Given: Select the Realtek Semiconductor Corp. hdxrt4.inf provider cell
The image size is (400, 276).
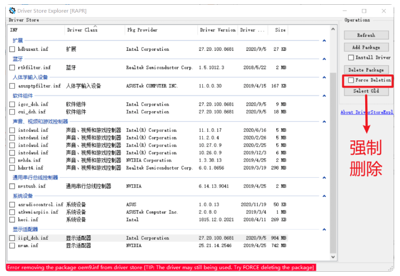Looking at the screenshot, I should [160, 168].
